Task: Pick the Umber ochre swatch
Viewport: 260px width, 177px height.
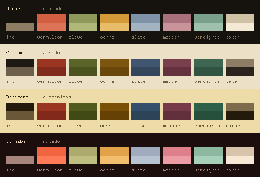Action: click(x=114, y=23)
